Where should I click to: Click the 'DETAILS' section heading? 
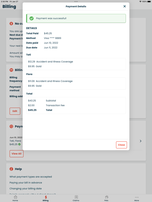32,28
